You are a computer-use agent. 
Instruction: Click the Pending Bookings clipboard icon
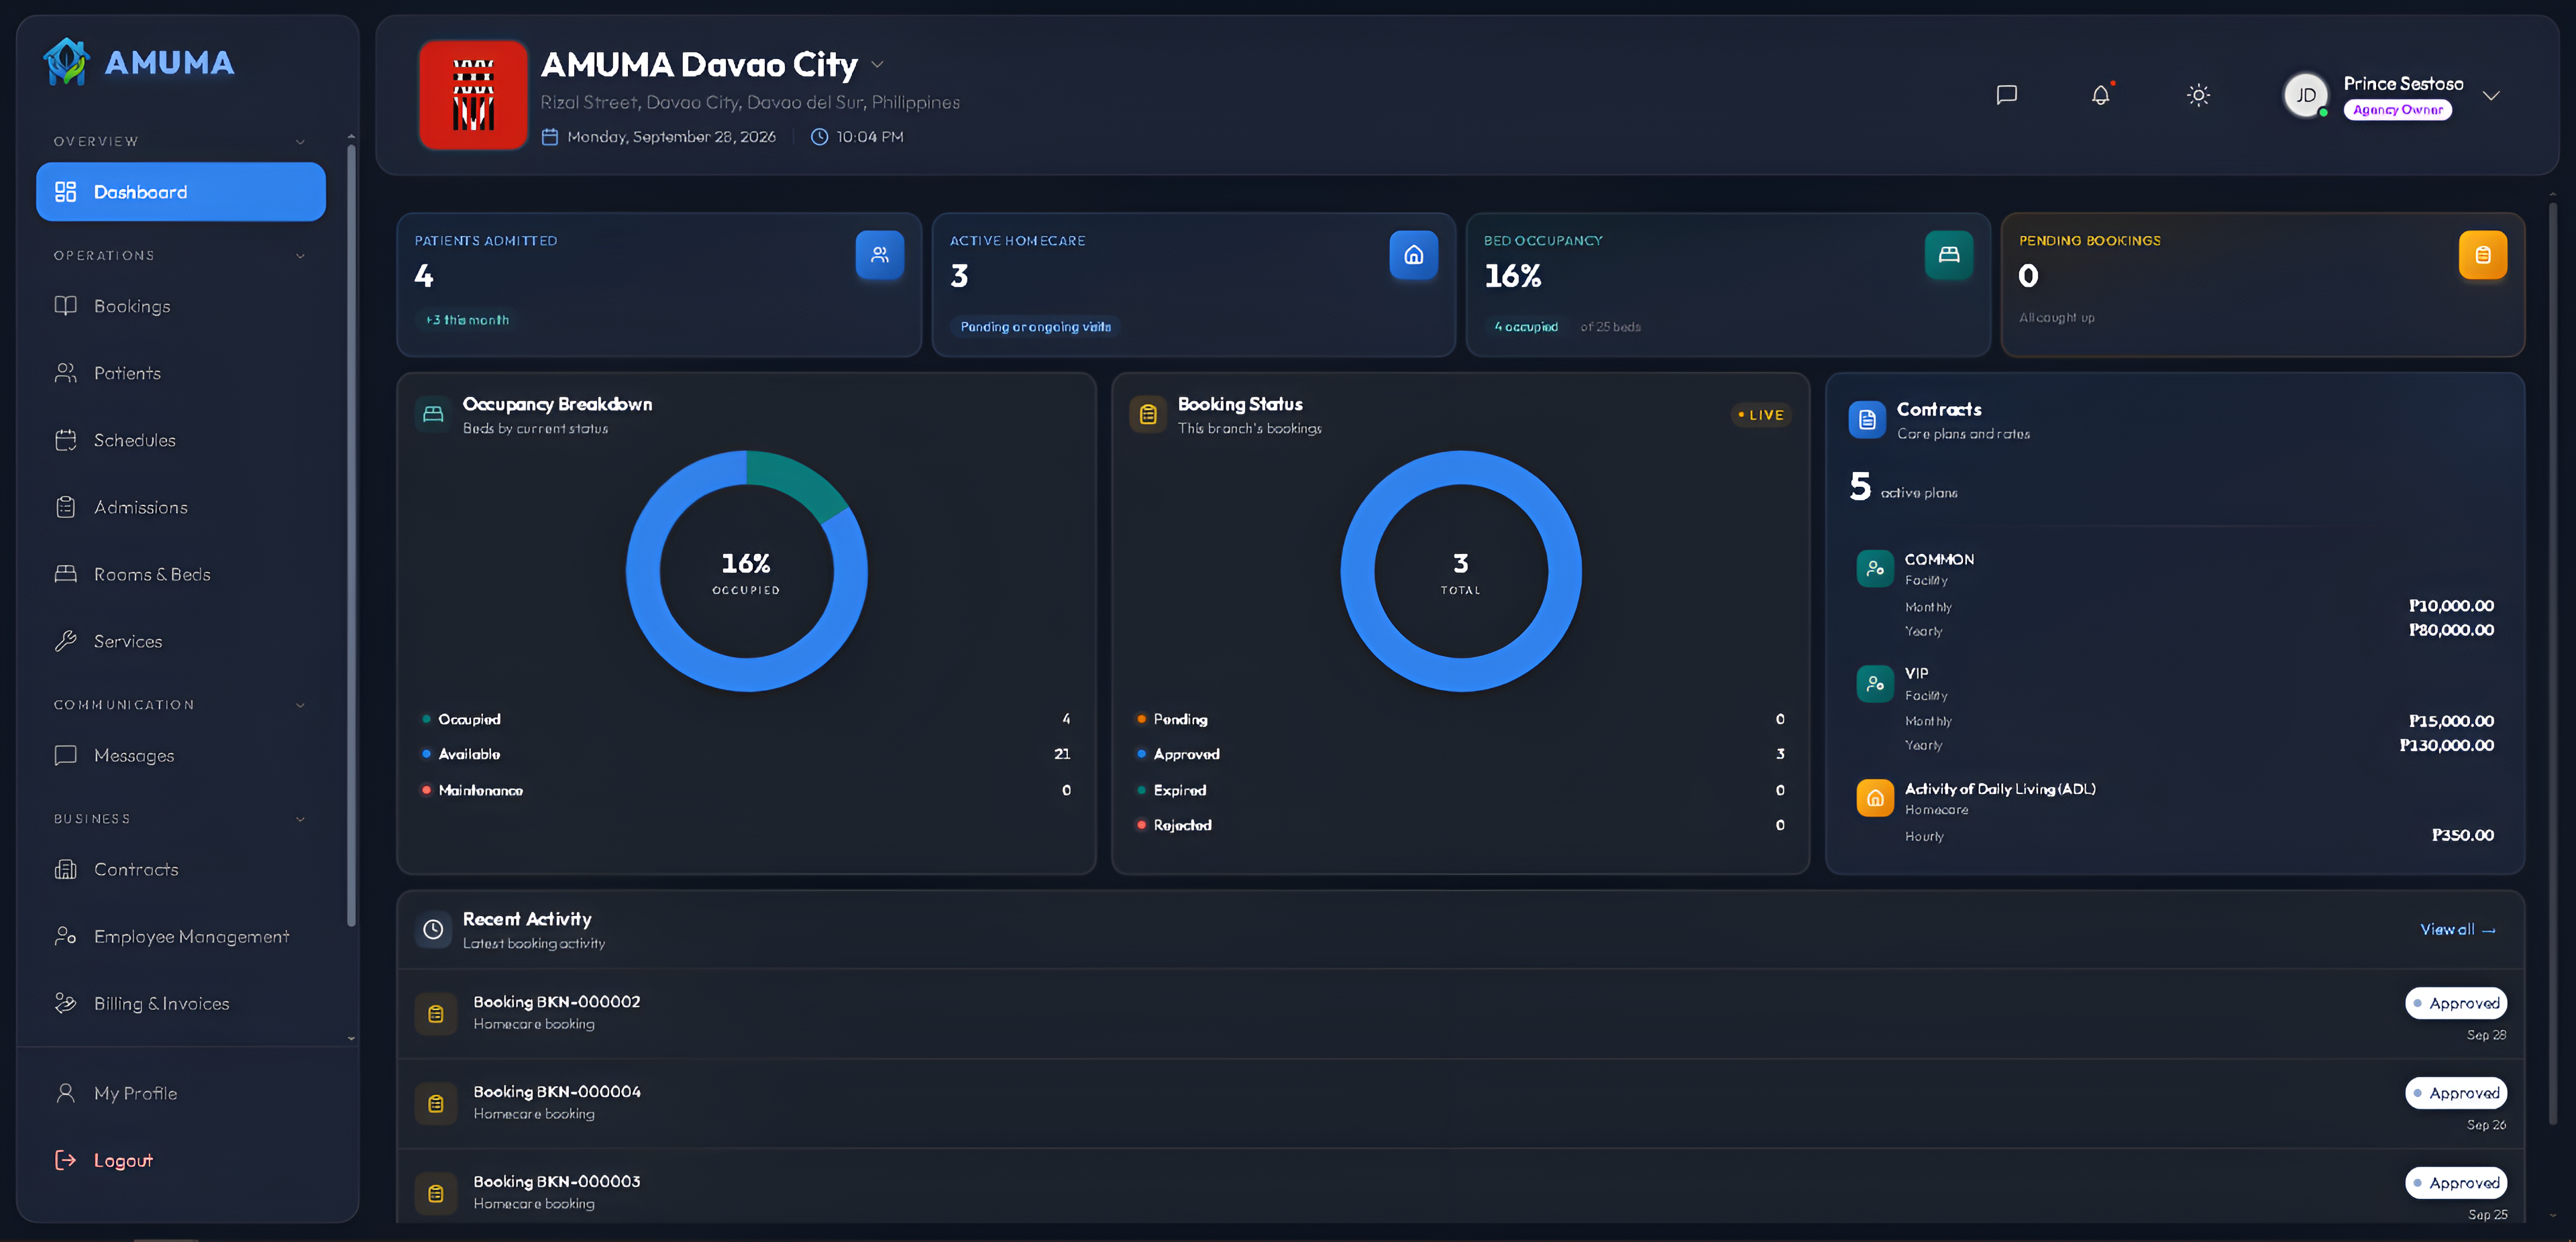click(x=2483, y=255)
